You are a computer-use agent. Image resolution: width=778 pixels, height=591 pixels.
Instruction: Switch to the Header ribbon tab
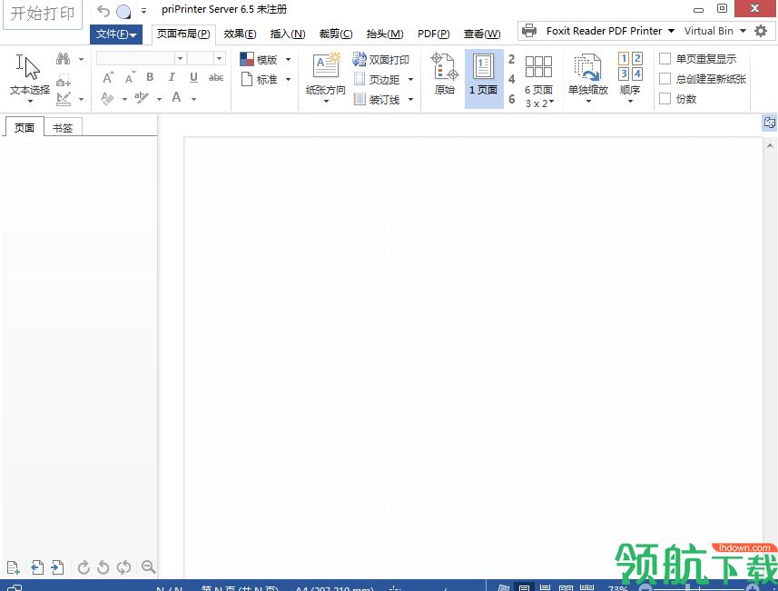pyautogui.click(x=385, y=34)
